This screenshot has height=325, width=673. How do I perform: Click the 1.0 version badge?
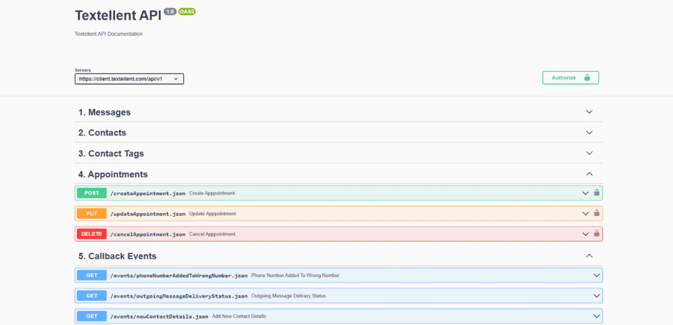170,12
